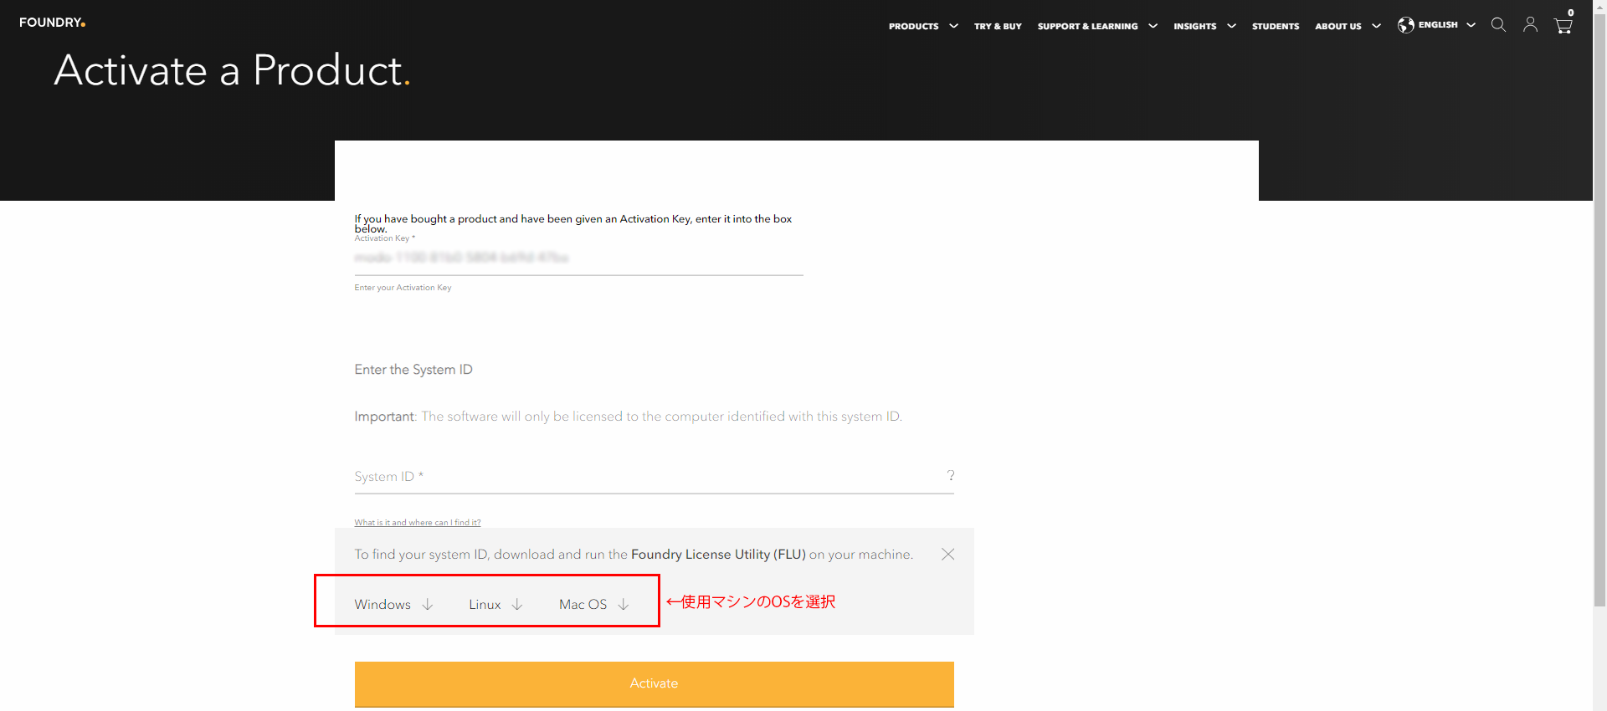
Task: Open the Insights menu
Action: point(1194,26)
